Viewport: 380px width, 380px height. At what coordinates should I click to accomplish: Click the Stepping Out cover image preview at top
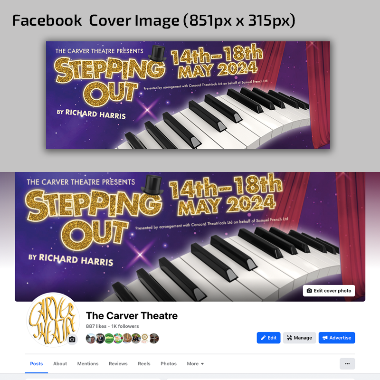pos(188,95)
